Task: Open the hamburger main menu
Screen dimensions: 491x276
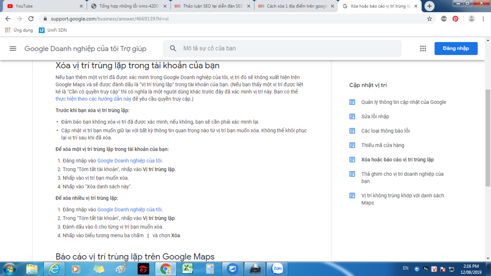Action: 13,48
